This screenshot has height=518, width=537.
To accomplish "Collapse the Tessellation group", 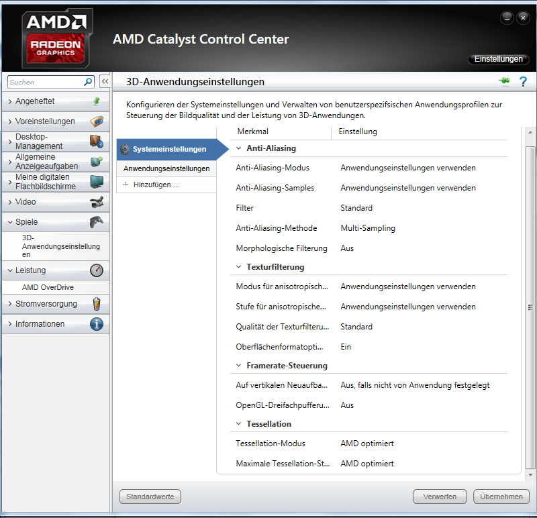I will [239, 423].
